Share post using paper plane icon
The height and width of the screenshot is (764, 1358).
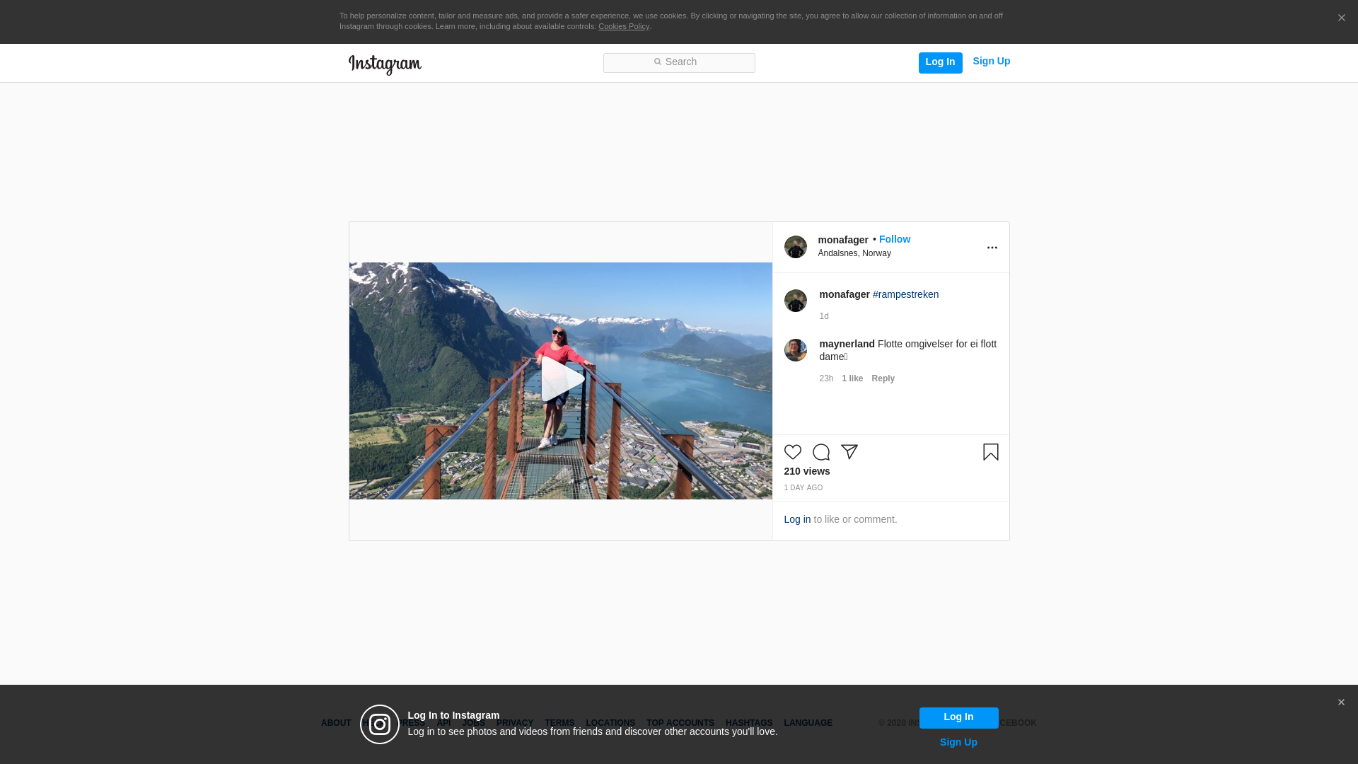pos(849,452)
